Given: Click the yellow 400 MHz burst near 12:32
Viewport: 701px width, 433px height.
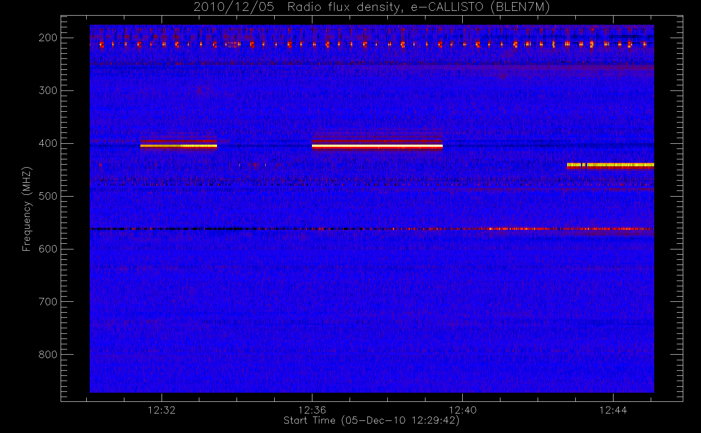Looking at the screenshot, I should [x=178, y=146].
